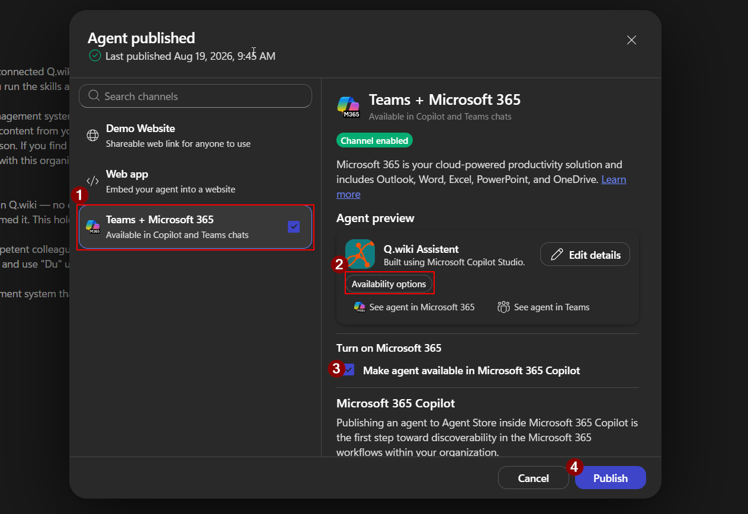Open See agent in Microsoft 365 link
Screen dimensions: 748x514
415,307
